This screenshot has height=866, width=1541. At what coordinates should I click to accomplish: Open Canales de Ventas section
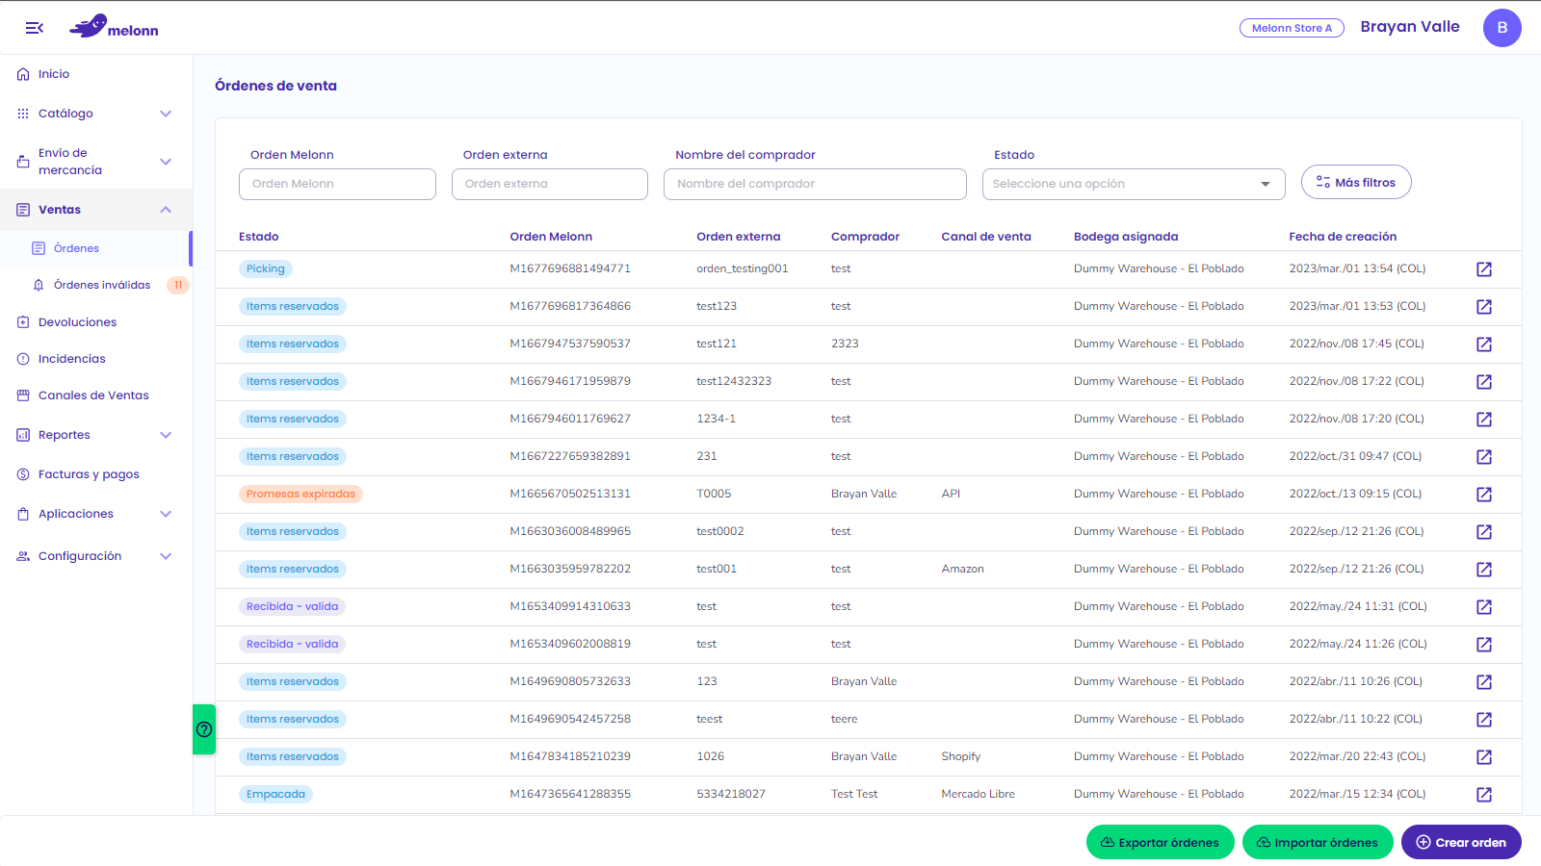(x=93, y=395)
